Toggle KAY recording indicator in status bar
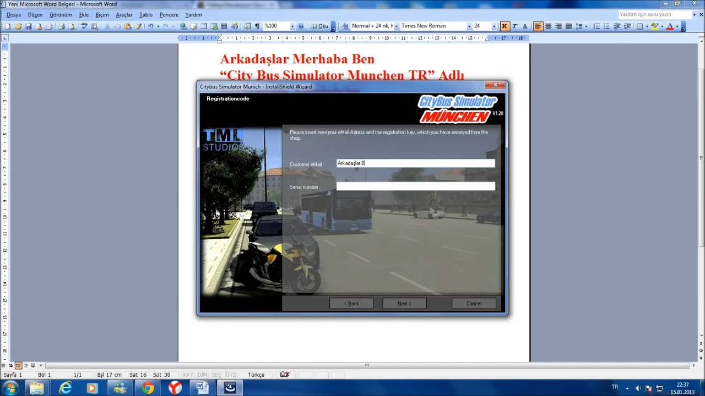705x396 pixels. [x=188, y=375]
